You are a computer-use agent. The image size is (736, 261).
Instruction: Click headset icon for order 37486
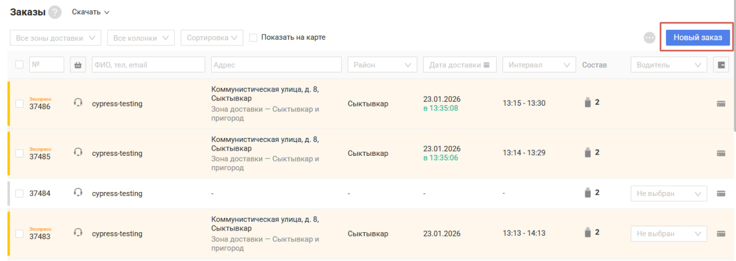tap(78, 103)
